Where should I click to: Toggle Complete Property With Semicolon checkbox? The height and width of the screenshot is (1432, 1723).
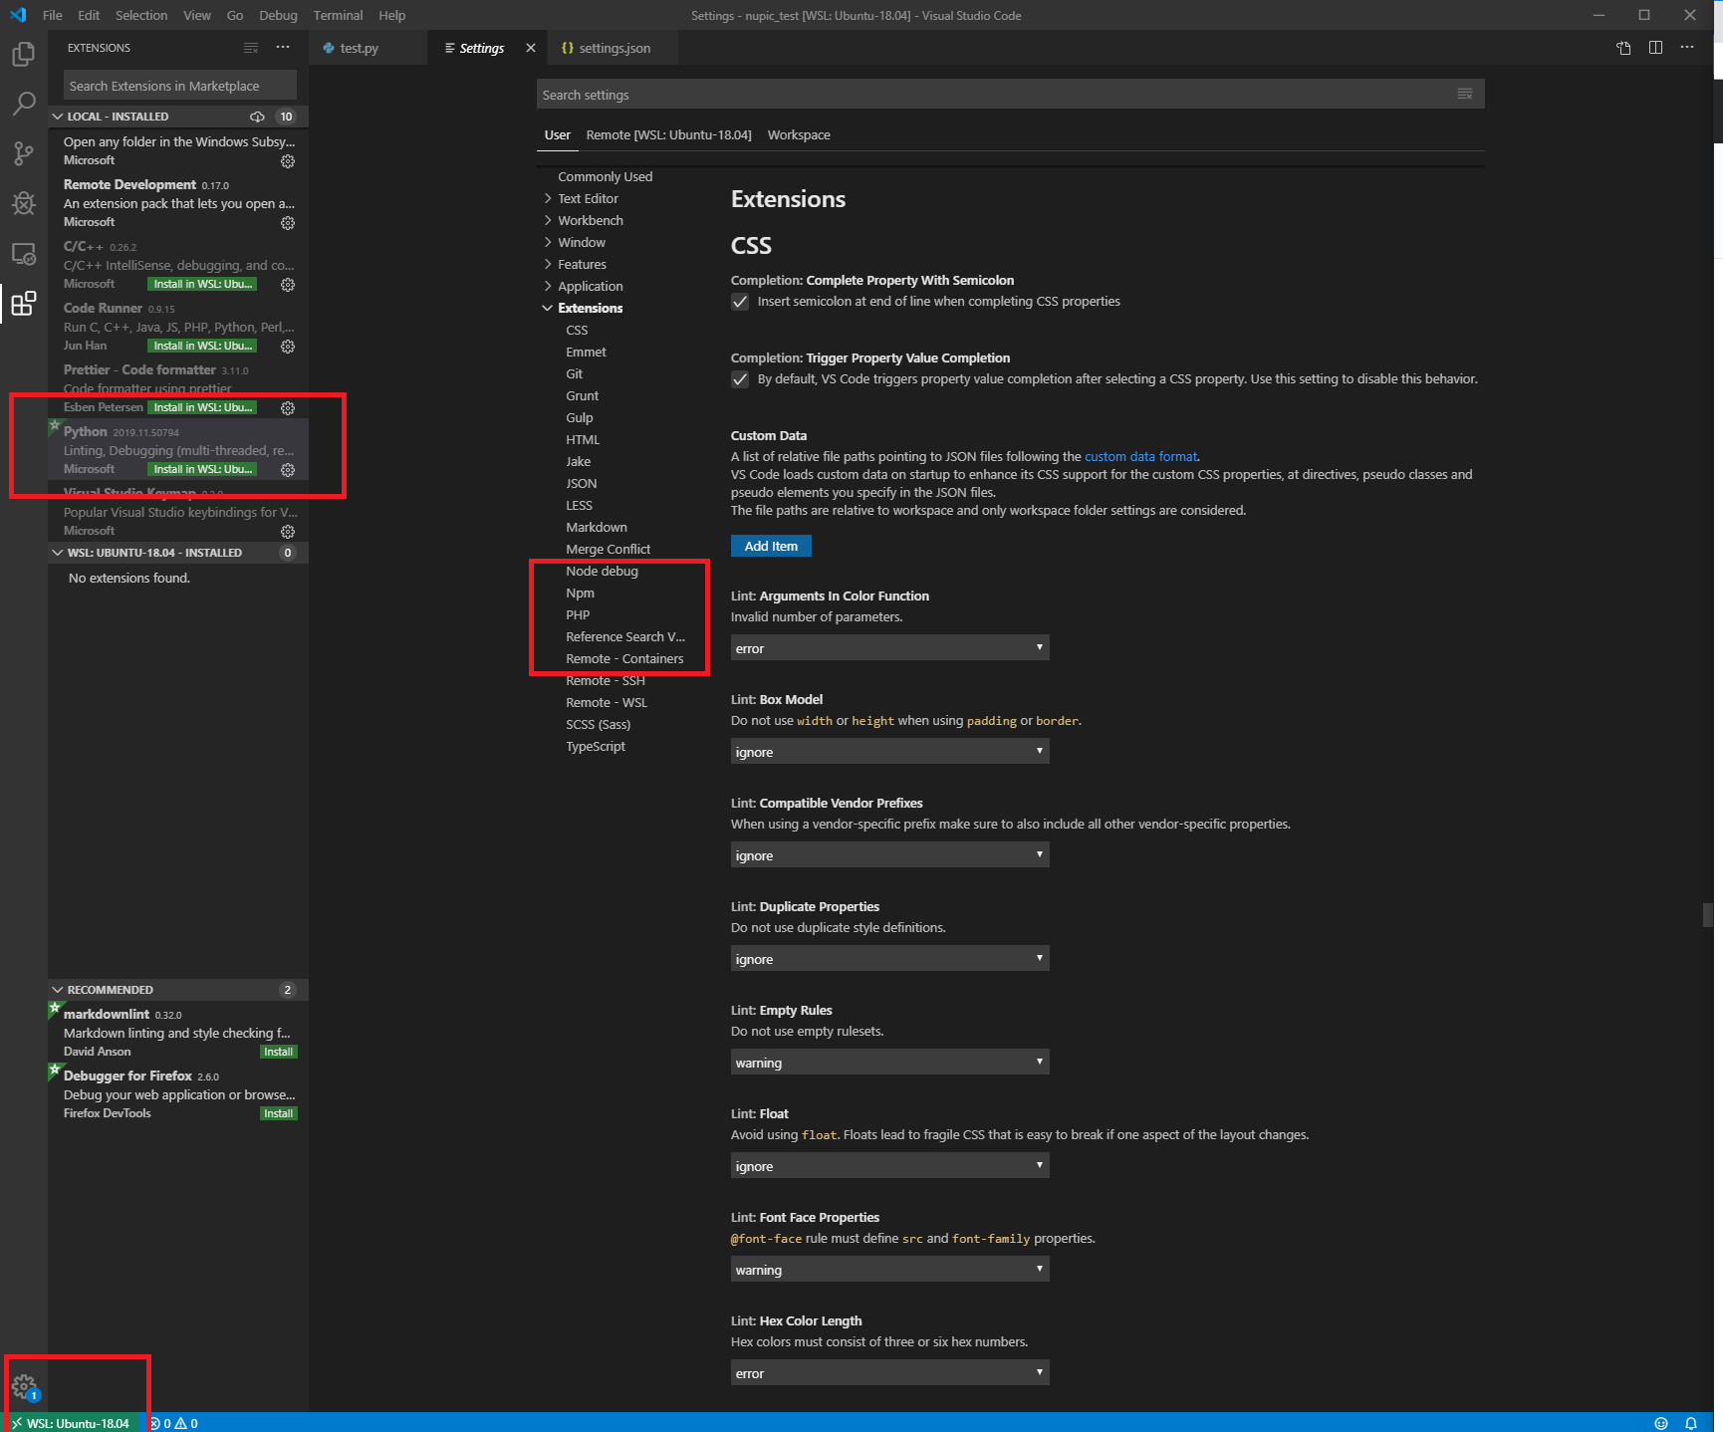(740, 302)
